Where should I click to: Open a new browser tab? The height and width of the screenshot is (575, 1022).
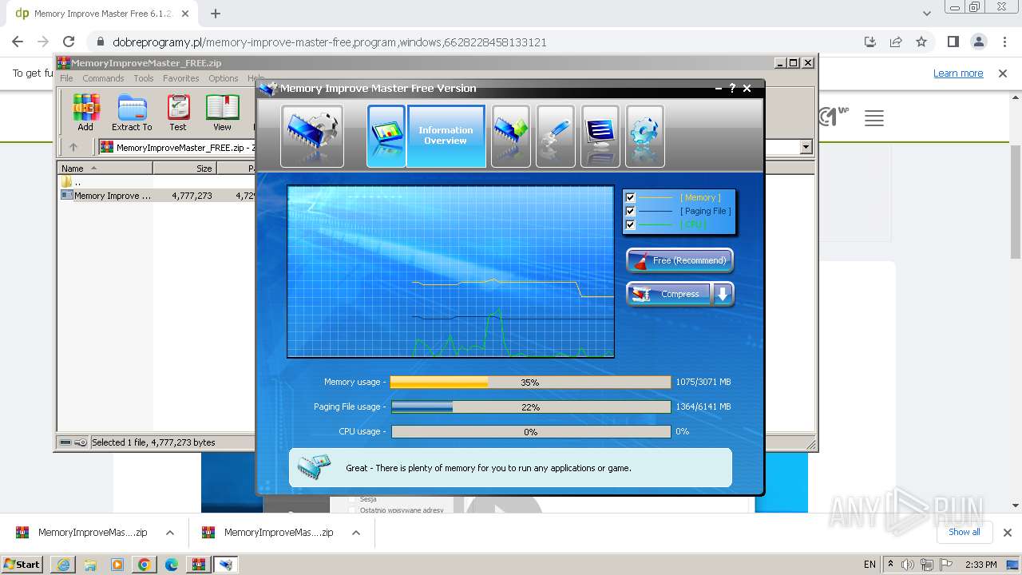pos(216,14)
